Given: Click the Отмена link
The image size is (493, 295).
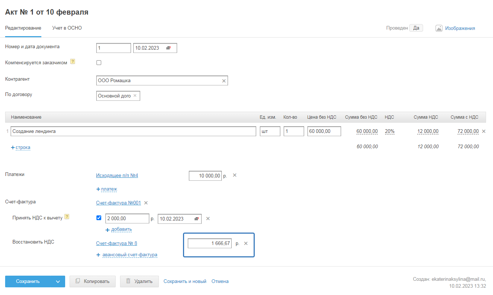Looking at the screenshot, I should coord(220,281).
